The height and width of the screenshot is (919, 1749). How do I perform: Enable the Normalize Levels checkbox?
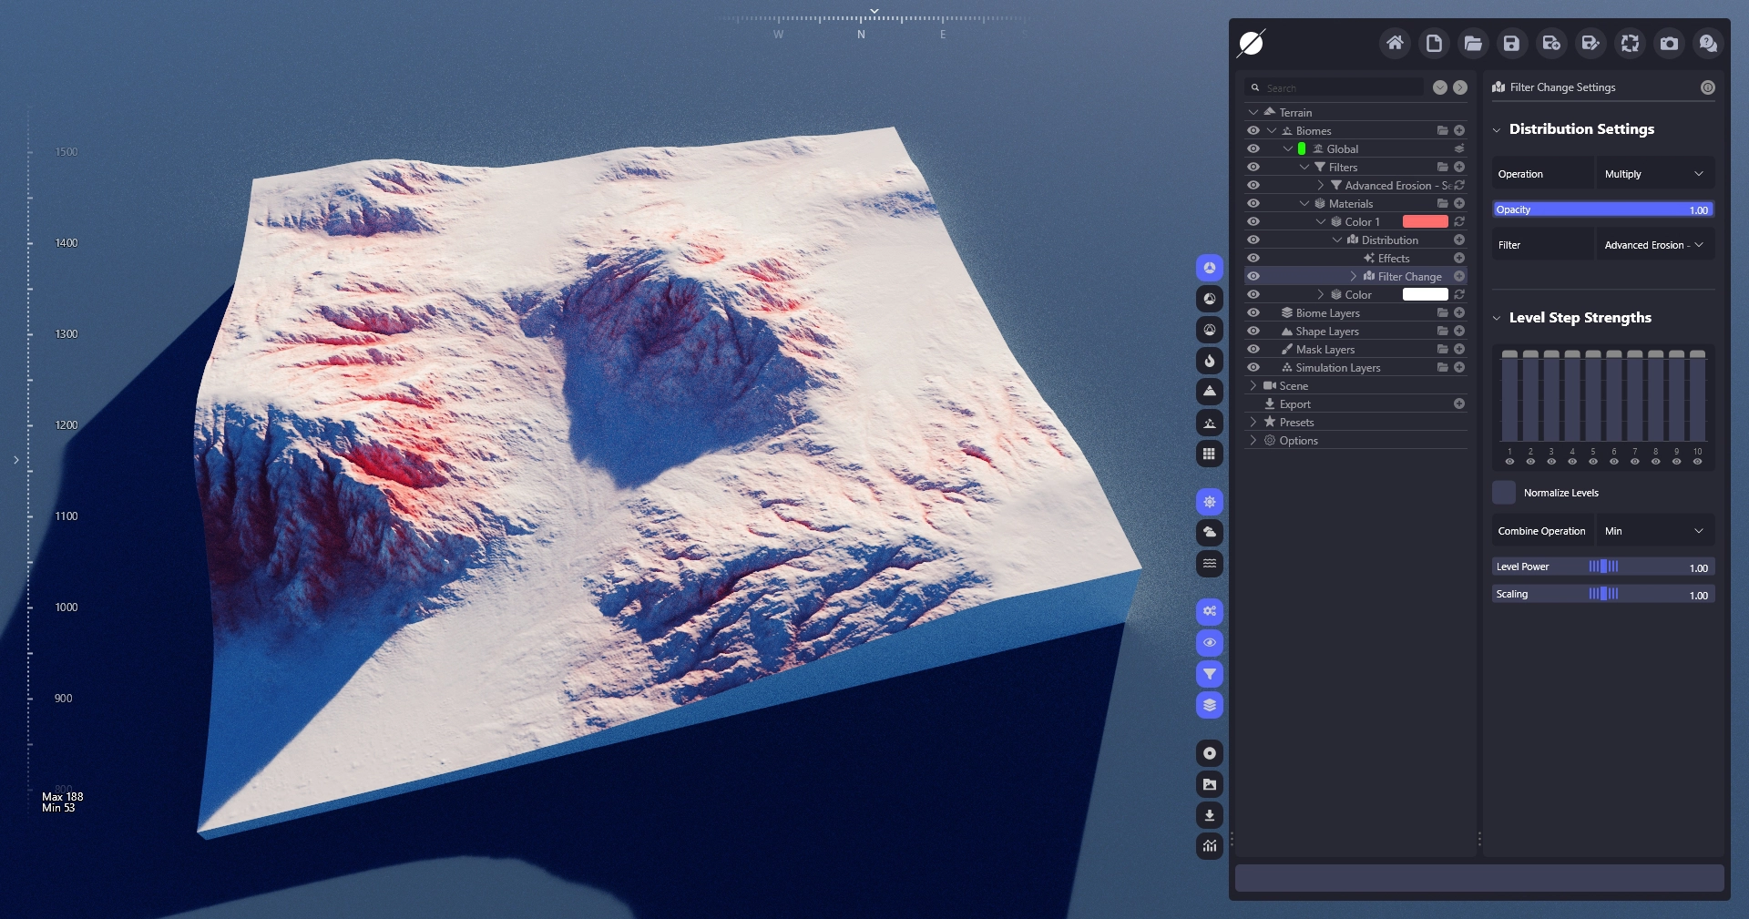pyautogui.click(x=1504, y=493)
